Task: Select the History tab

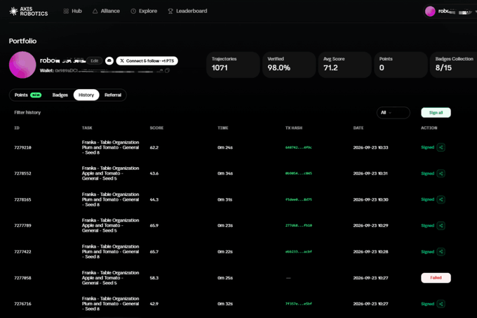Action: pyautogui.click(x=86, y=95)
